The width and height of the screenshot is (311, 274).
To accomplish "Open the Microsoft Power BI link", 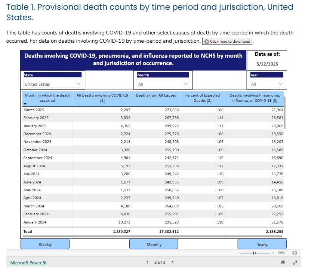I will pos(28,263).
